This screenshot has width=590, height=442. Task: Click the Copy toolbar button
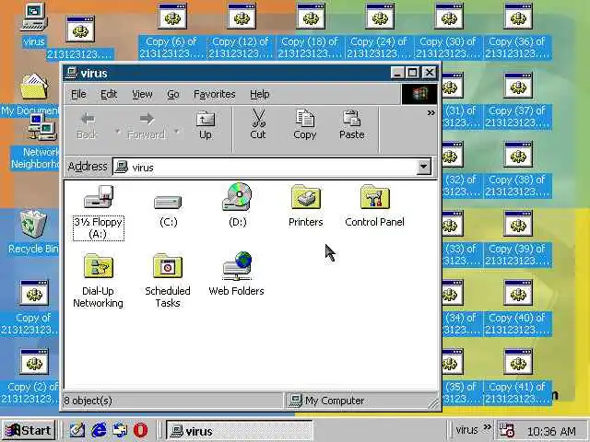tap(305, 125)
